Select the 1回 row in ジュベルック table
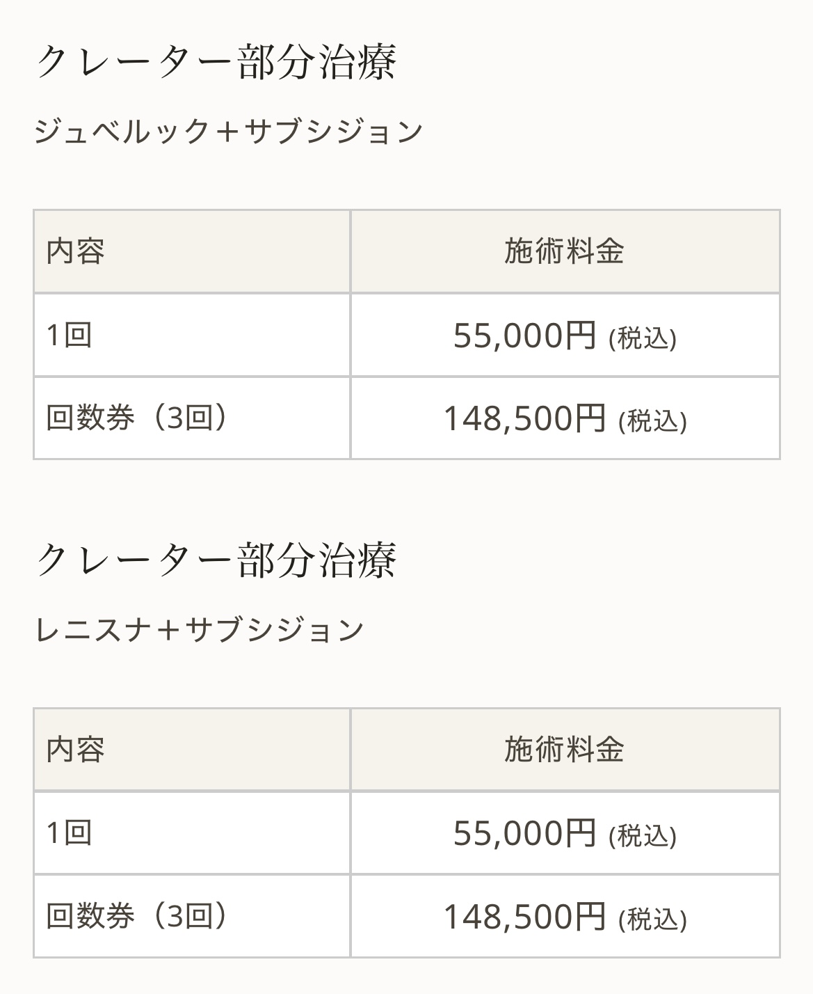The height and width of the screenshot is (994, 813). coord(70,335)
